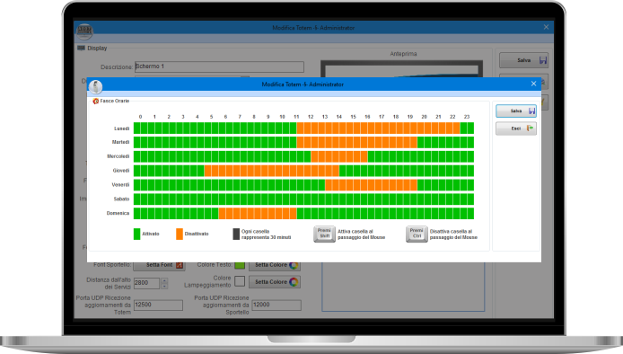The image size is (623, 354).
Task: Click the hour 18 column header
Action: pos(396,117)
